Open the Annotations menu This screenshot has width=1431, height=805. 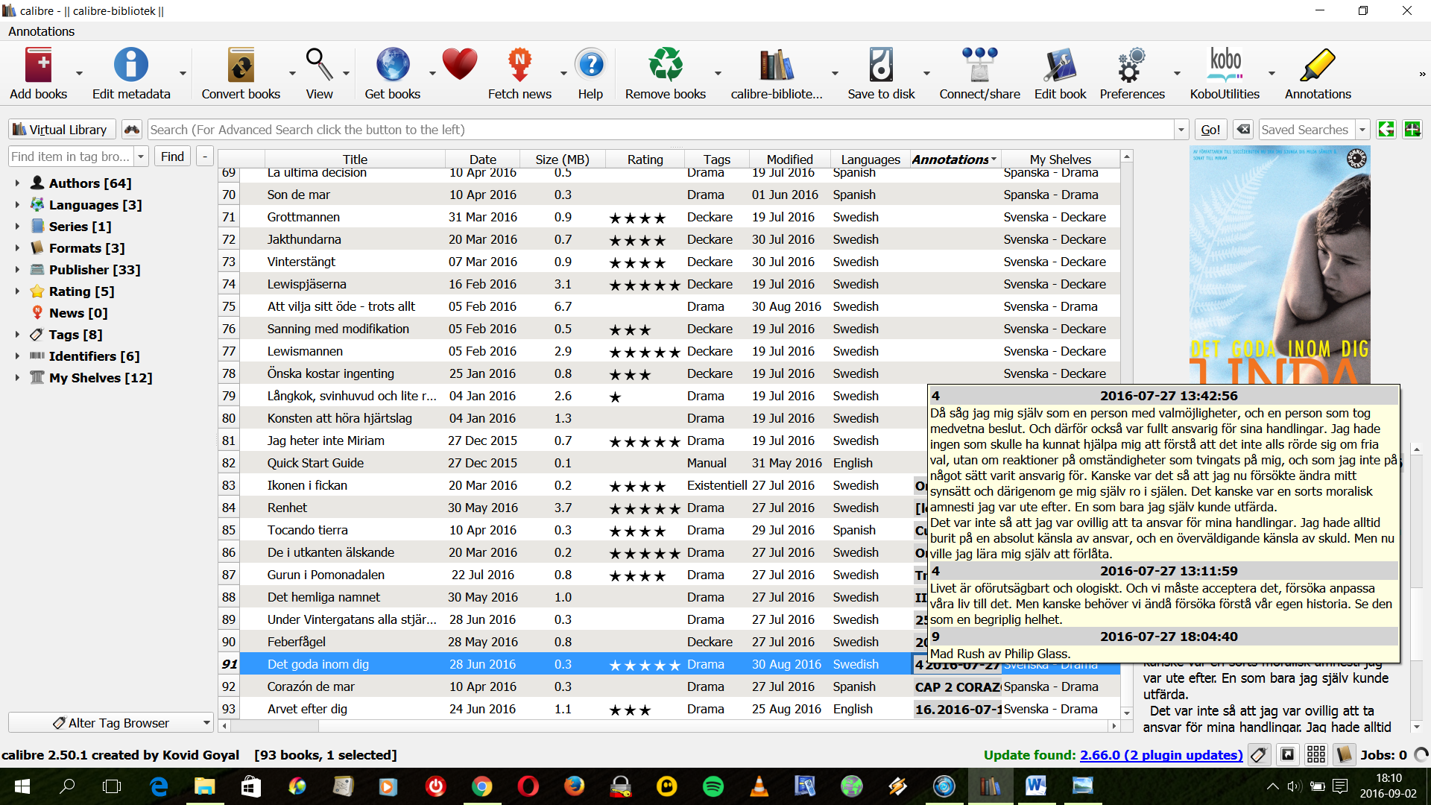[41, 31]
